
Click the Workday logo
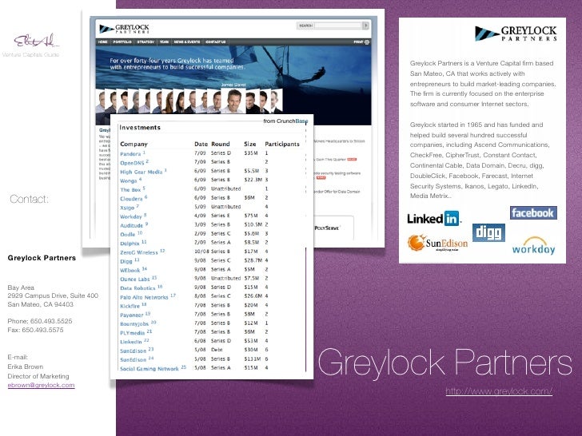(533, 246)
